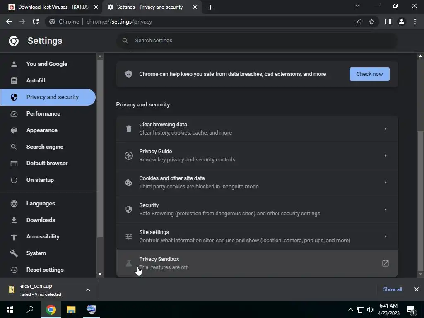Close the Settings tab
This screenshot has width=424, height=318.
(x=195, y=7)
